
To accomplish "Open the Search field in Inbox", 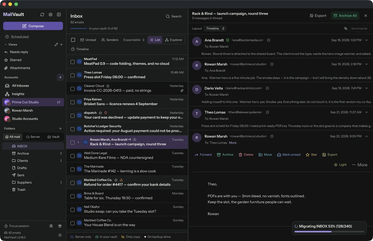I will [174, 16].
